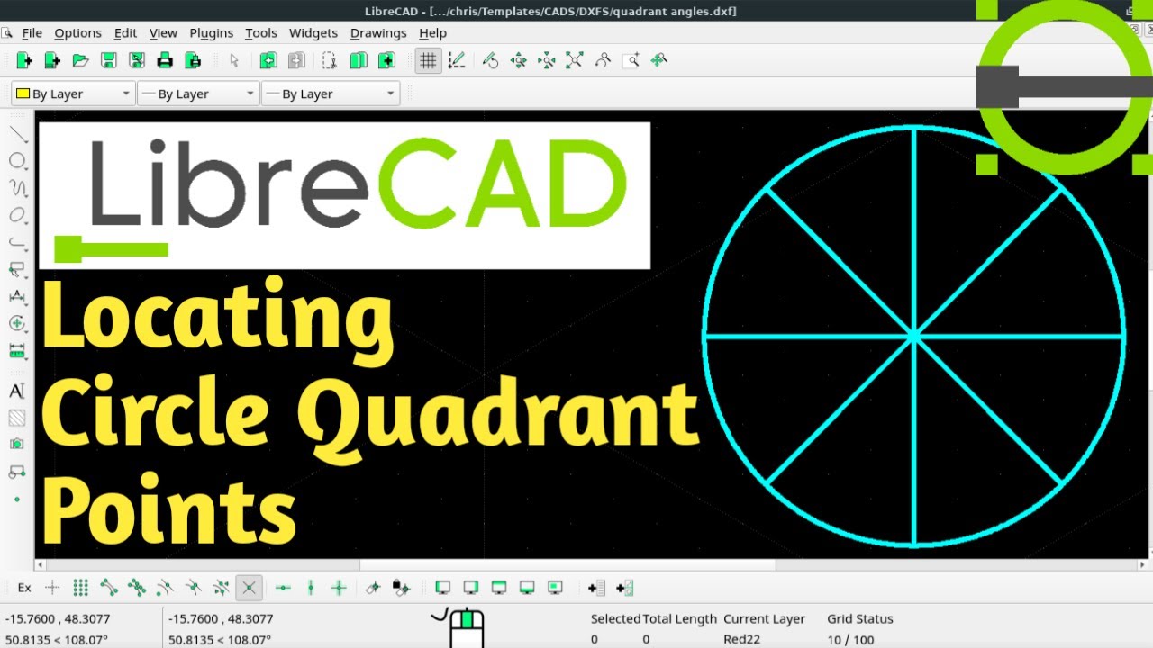The height and width of the screenshot is (648, 1153).
Task: Click the Undo icon
Action: click(x=268, y=61)
